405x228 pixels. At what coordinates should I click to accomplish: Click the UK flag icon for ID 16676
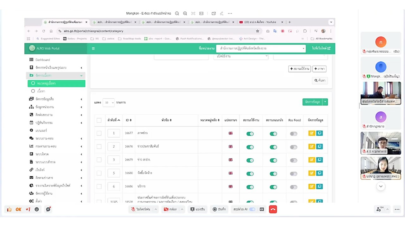pyautogui.click(x=230, y=147)
